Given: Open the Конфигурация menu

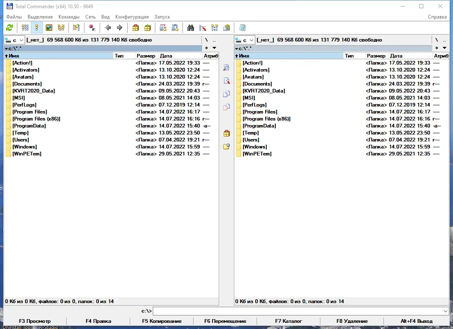Looking at the screenshot, I should (x=132, y=17).
